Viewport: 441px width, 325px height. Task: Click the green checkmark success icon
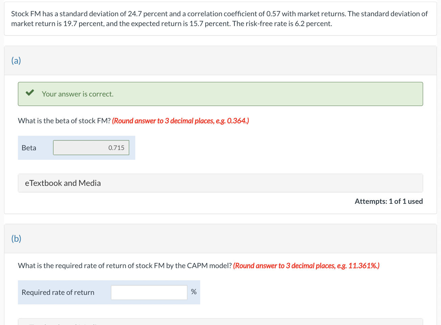pyautogui.click(x=30, y=92)
